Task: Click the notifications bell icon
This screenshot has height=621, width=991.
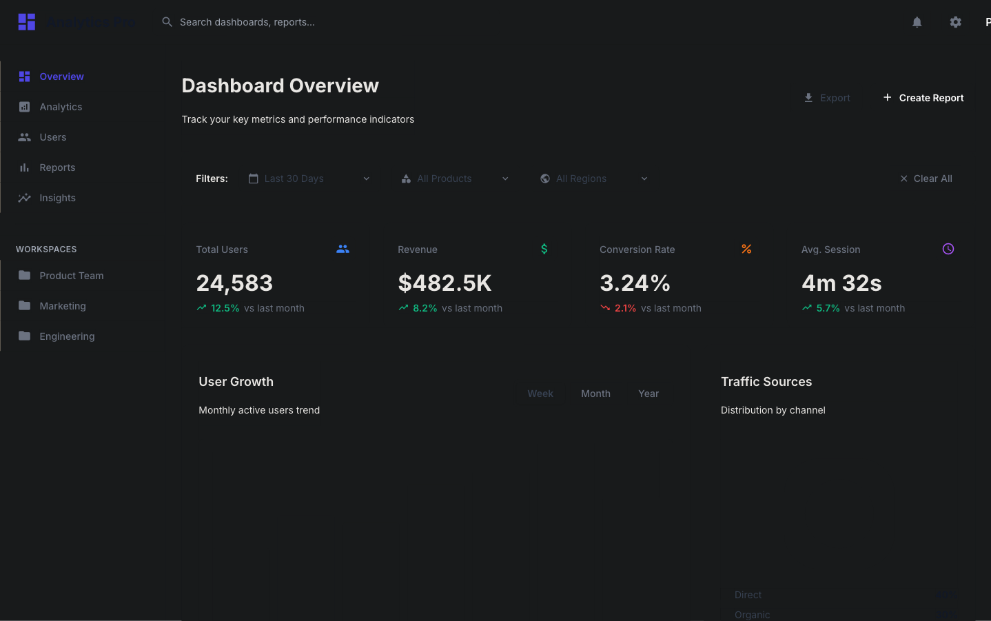Action: tap(917, 22)
